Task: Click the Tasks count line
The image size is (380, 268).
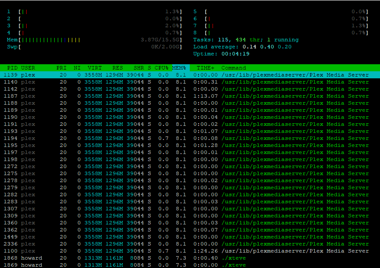Action: click(246, 40)
